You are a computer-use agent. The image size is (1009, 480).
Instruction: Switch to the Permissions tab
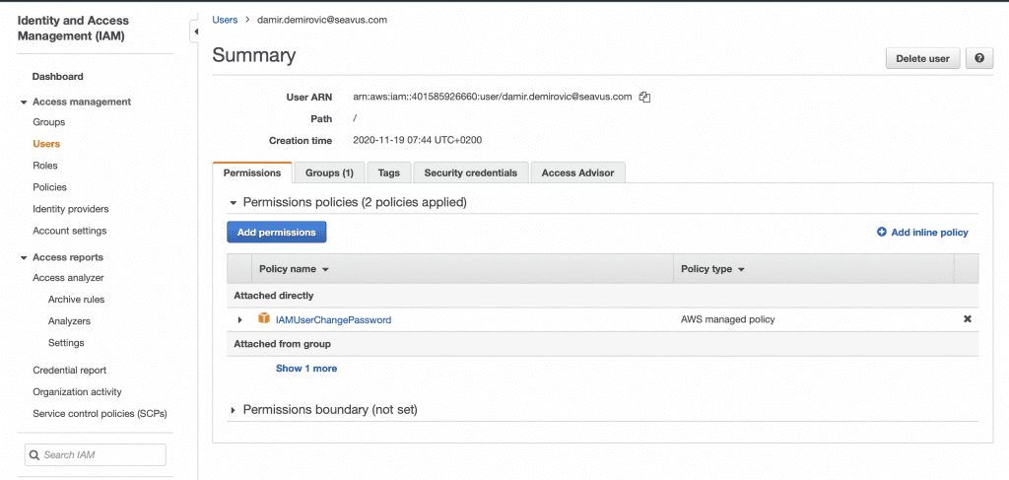point(252,173)
